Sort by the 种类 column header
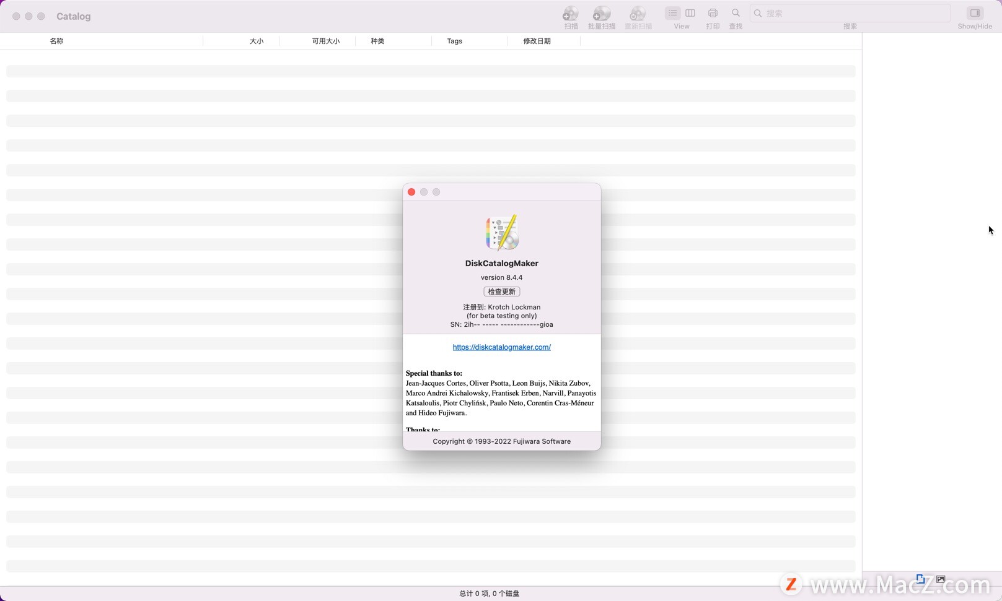The height and width of the screenshot is (601, 1002). click(377, 41)
